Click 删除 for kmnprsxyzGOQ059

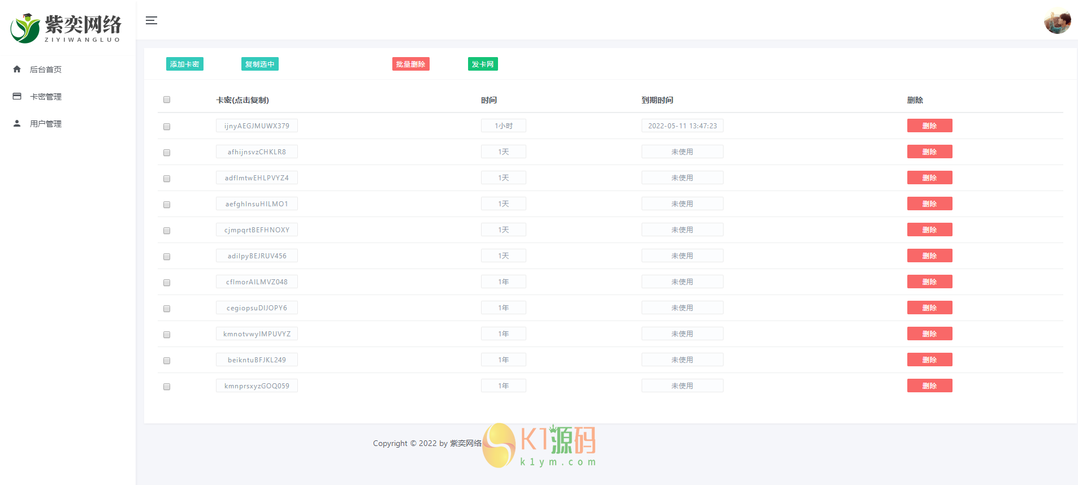click(x=929, y=386)
